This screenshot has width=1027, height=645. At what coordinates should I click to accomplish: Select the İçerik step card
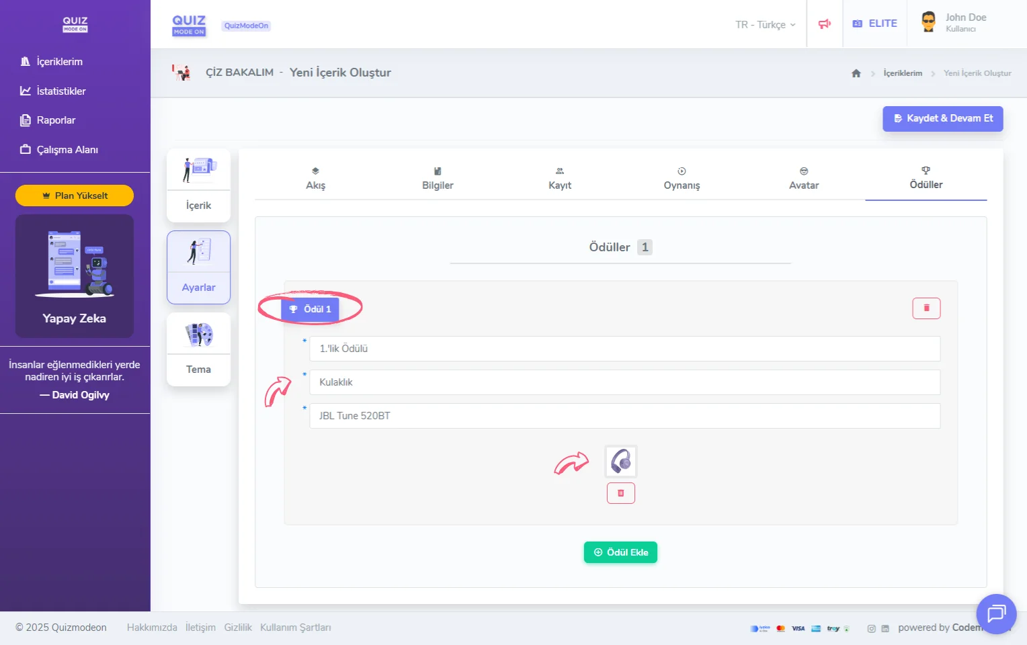point(198,185)
